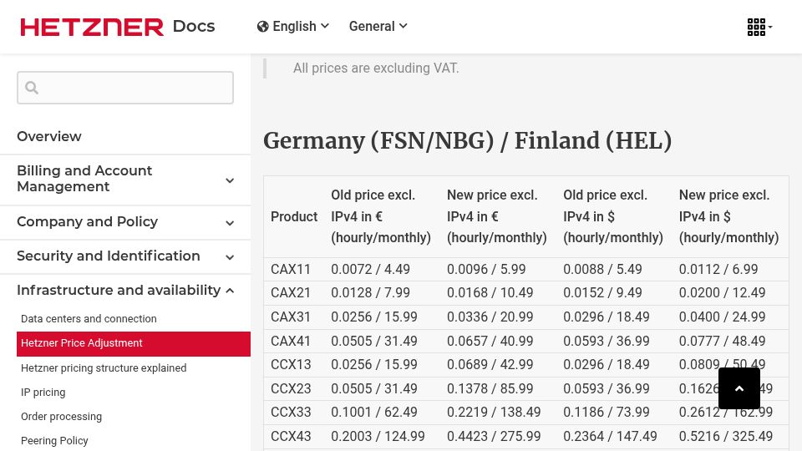Viewport: 802px width, 451px height.
Task: Expand Company and Policy section
Action: 125,222
